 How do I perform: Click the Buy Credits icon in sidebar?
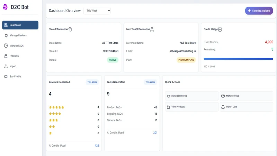6,76
